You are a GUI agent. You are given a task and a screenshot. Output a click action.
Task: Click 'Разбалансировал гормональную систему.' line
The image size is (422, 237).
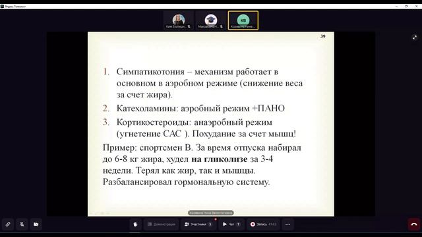[x=186, y=182]
